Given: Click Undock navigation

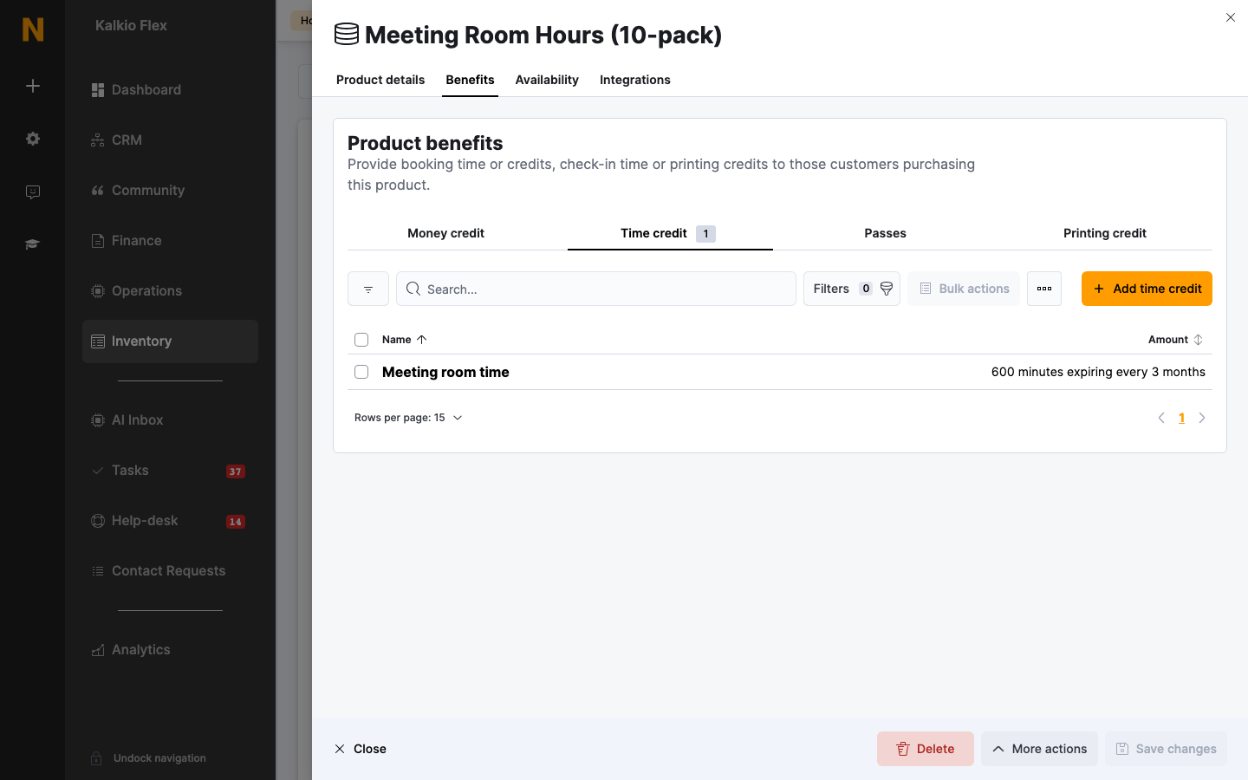Looking at the screenshot, I should point(148,758).
